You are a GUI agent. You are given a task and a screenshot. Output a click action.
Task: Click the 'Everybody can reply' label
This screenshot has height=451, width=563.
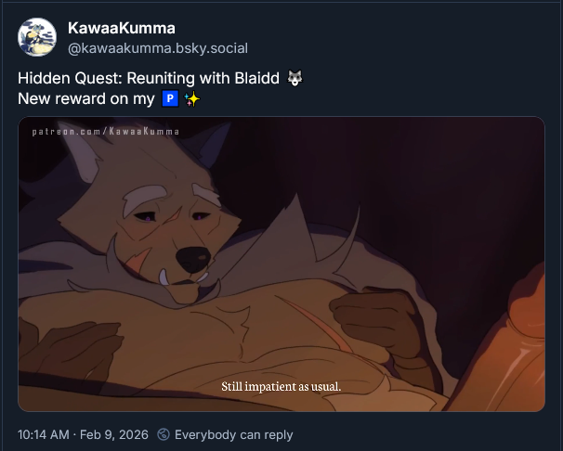click(x=234, y=434)
